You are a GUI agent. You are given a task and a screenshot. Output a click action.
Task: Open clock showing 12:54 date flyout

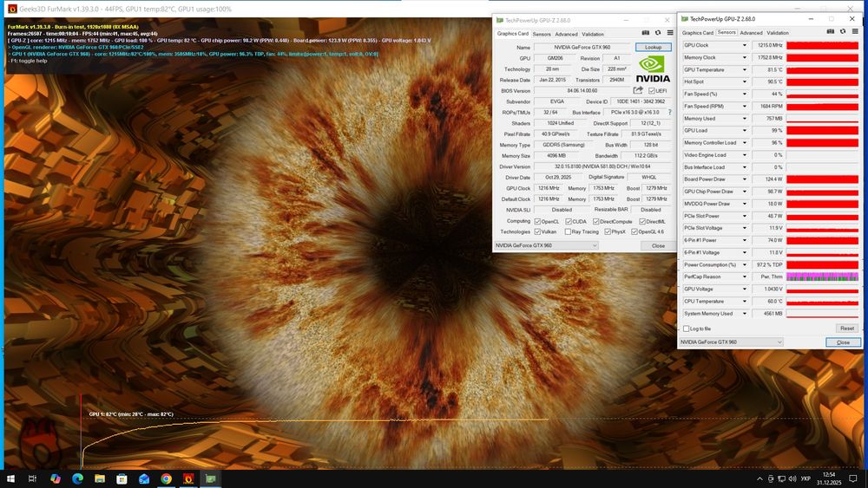pyautogui.click(x=829, y=478)
